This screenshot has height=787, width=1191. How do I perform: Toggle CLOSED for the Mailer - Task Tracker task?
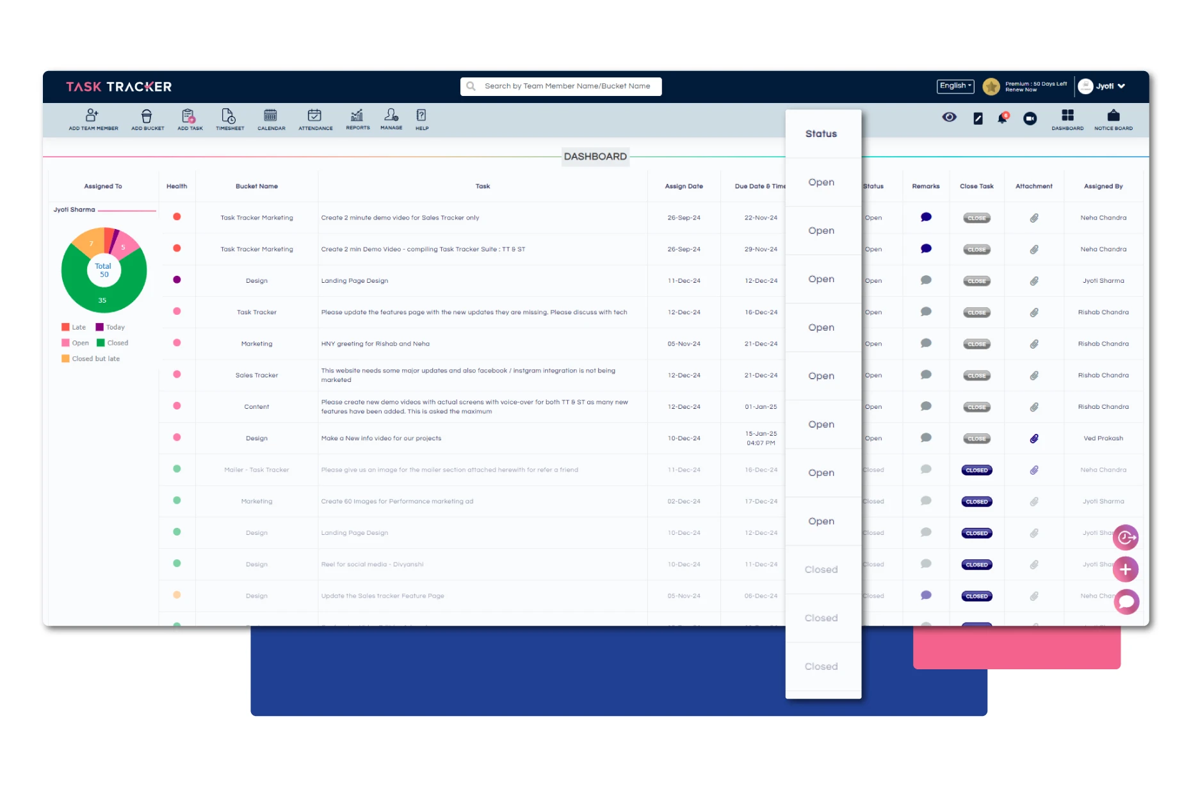[976, 470]
